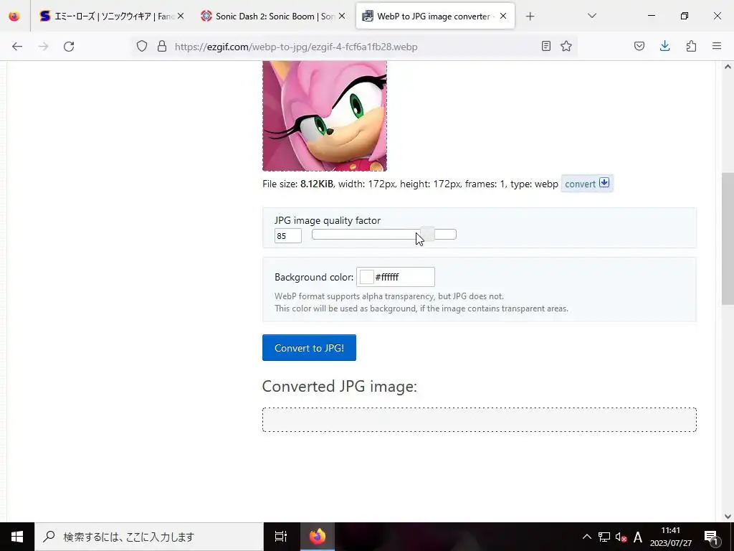Open the clock showing 11:41
Viewport: 734px width, 551px height.
pyautogui.click(x=670, y=537)
